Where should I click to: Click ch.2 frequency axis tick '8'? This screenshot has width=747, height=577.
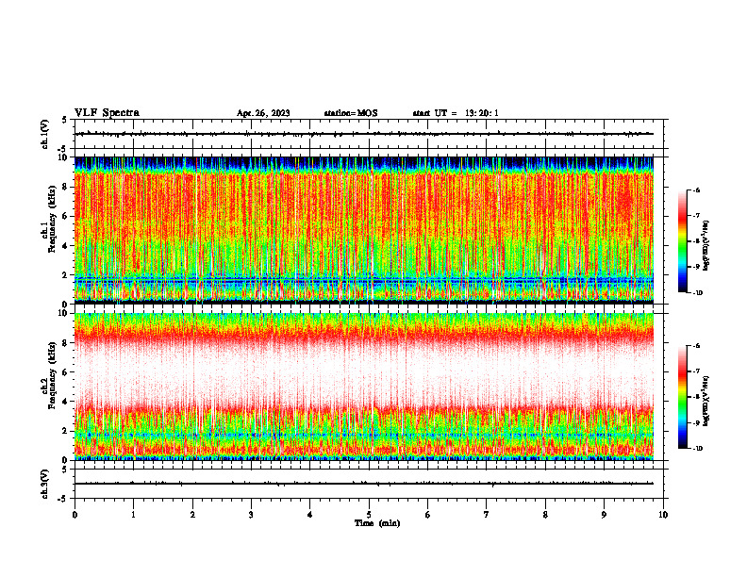66,343
